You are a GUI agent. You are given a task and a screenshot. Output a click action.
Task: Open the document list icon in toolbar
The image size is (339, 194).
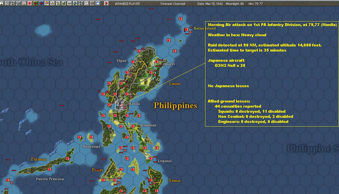7,3
